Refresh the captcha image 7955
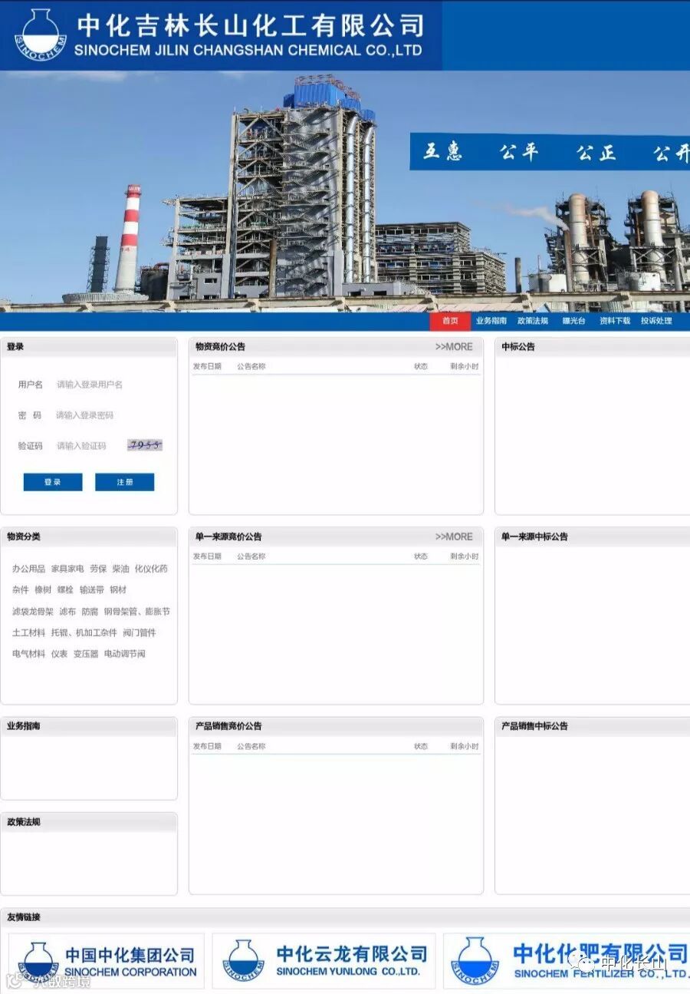 [x=145, y=445]
